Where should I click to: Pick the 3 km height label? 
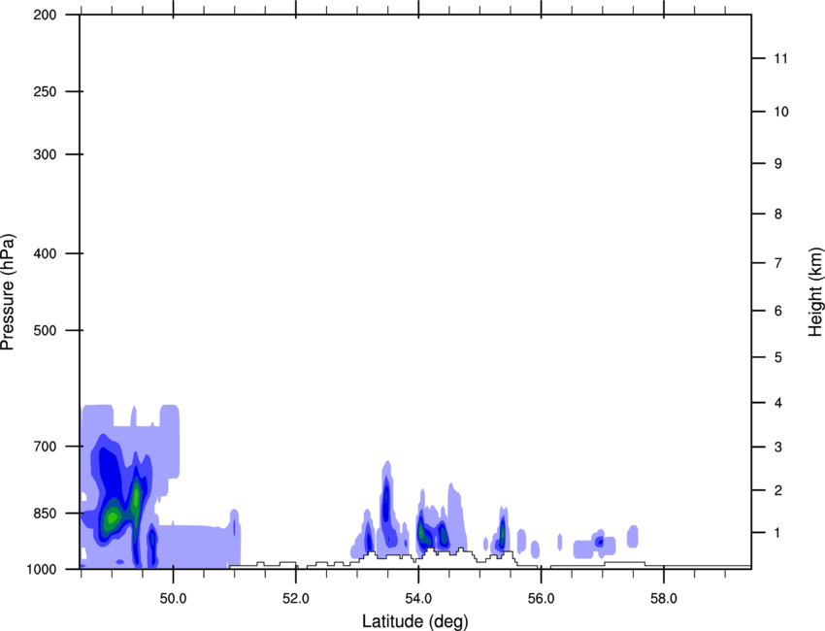point(777,448)
